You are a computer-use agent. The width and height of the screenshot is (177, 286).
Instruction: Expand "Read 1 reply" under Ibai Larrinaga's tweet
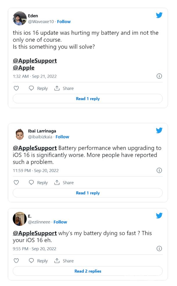pyautogui.click(x=88, y=193)
